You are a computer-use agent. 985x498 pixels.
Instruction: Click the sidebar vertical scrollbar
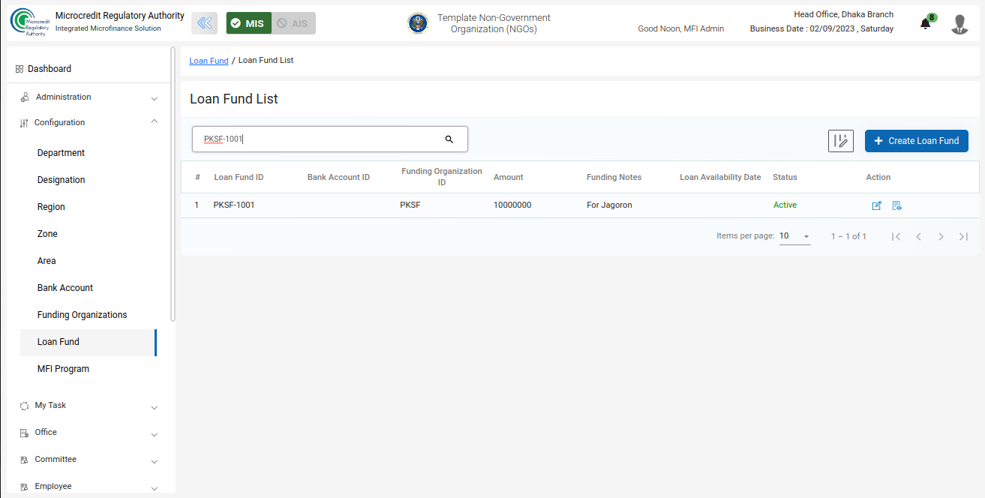click(173, 184)
